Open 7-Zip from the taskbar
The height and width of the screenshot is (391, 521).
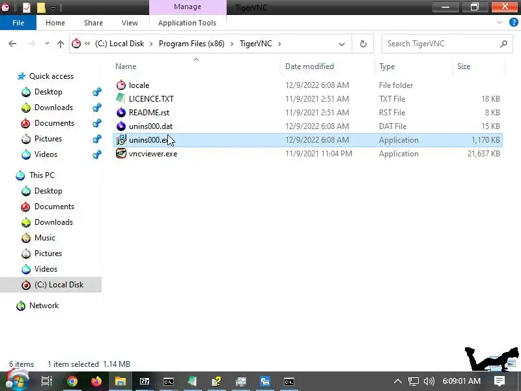[x=145, y=381]
